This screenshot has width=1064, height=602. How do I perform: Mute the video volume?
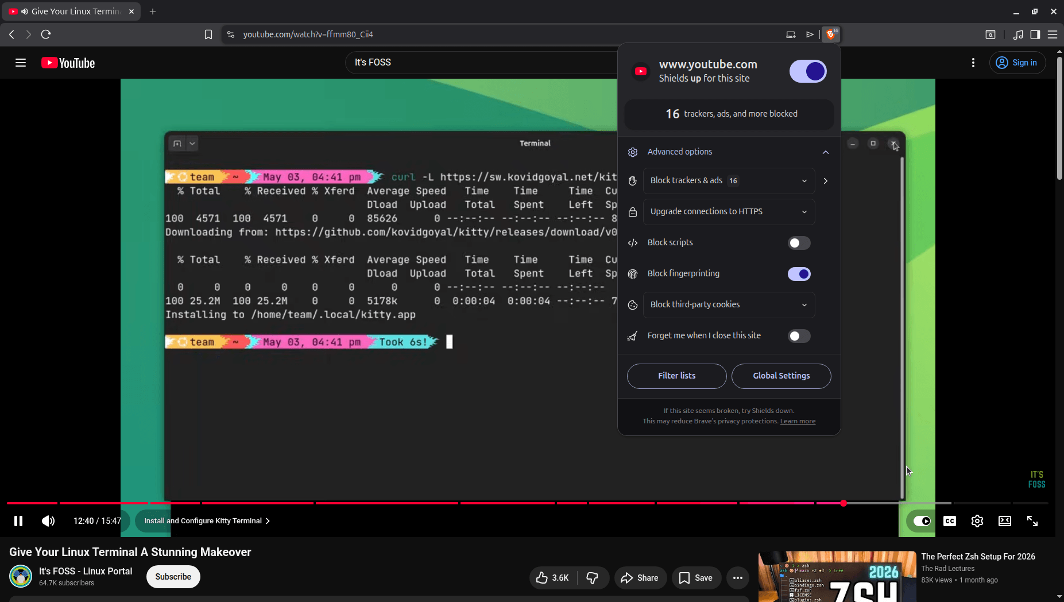(48, 521)
